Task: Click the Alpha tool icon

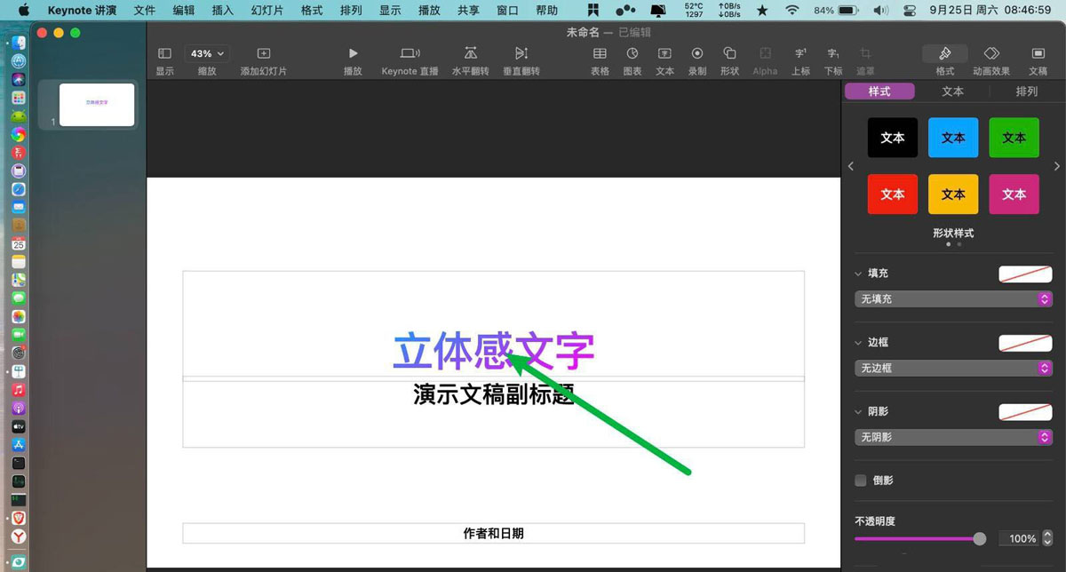Action: coord(765,54)
